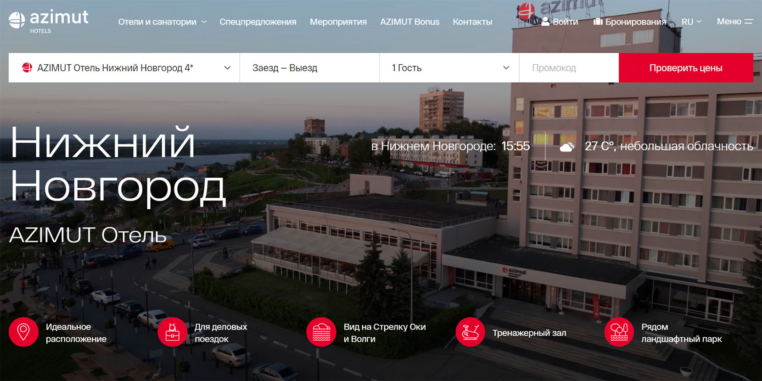Click the river view waves icon
Image resolution: width=762 pixels, height=381 pixels.
tap(321, 332)
